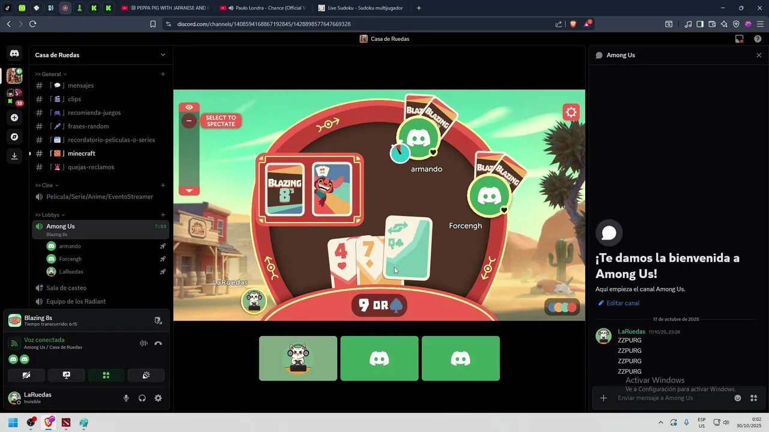The image size is (769, 432).
Task: Deafen audio with the headphones icon
Action: 142,398
